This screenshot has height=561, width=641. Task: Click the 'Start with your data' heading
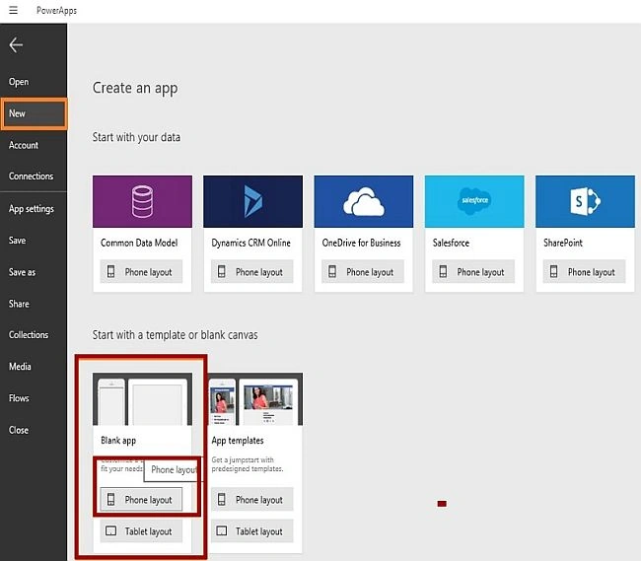tap(136, 137)
